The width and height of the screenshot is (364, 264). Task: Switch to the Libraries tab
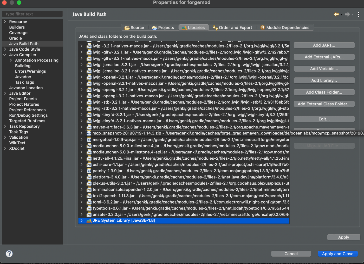[194, 27]
